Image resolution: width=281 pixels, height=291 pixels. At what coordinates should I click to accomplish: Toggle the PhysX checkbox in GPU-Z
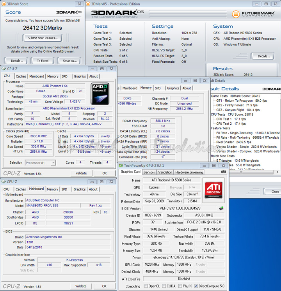tap(180, 286)
